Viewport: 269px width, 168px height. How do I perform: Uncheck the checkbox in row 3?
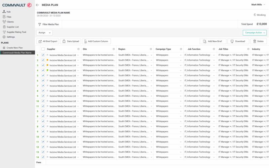tap(43, 65)
